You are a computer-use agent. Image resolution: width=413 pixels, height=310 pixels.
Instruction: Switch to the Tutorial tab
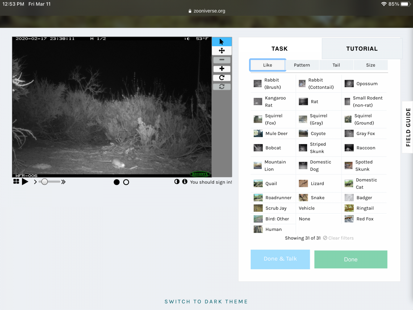[362, 49]
